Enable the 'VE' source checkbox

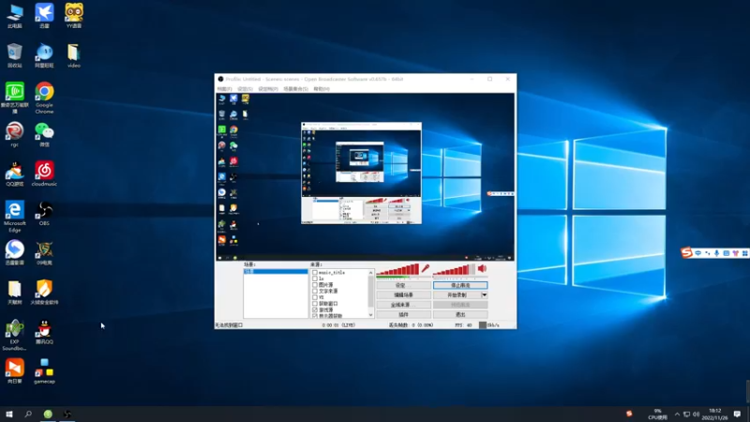click(x=315, y=297)
